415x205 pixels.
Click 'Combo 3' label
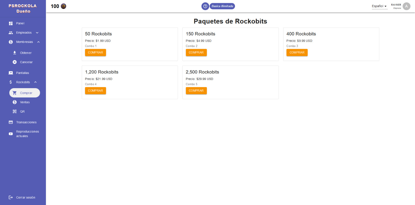coord(292,46)
